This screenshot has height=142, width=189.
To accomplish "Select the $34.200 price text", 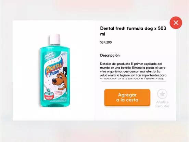I will [x=106, y=43].
